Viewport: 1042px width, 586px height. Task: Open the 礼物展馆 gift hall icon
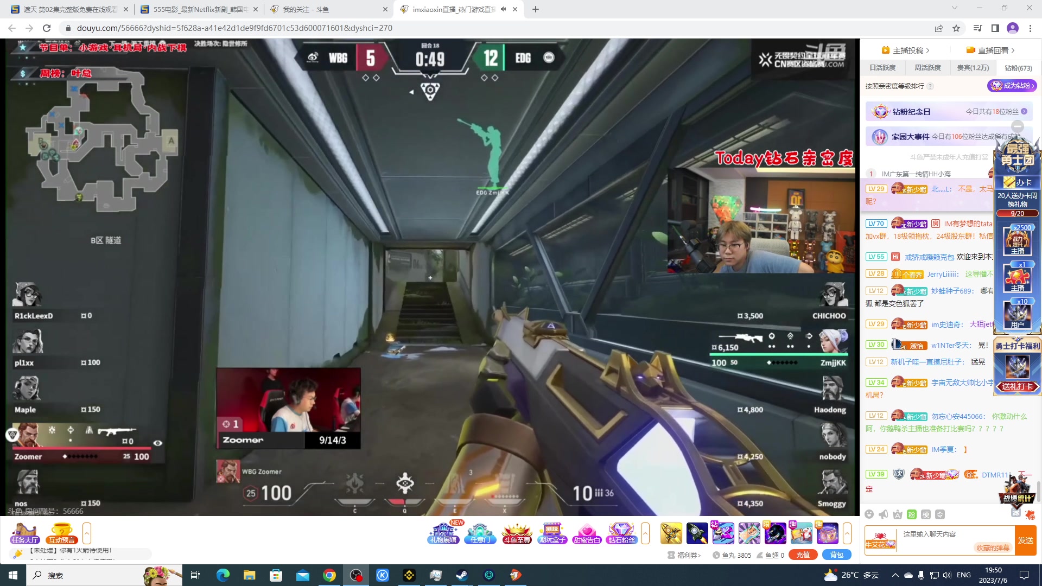(444, 533)
